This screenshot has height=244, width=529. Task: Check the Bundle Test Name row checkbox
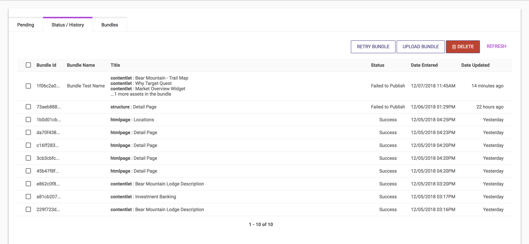point(28,86)
